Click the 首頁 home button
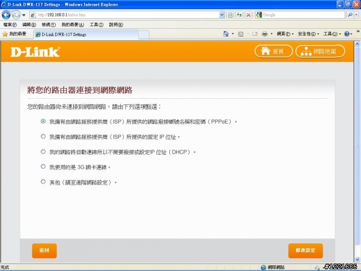 274,51
